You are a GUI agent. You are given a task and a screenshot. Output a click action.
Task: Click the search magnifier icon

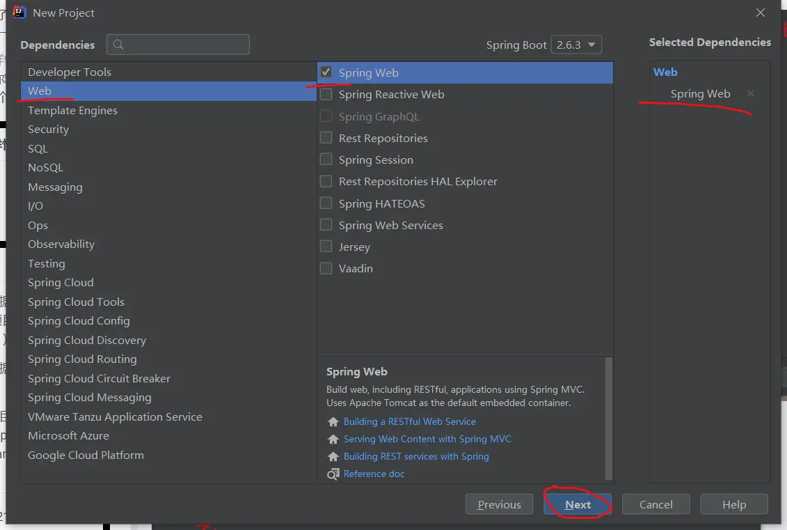118,45
